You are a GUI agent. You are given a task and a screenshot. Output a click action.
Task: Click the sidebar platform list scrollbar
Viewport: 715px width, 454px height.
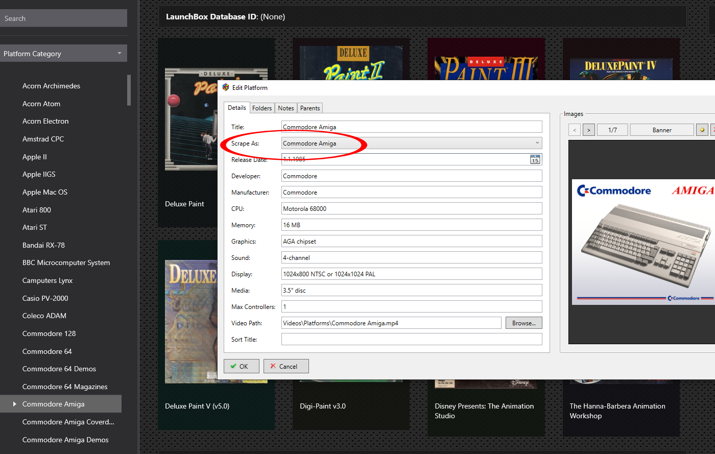(x=129, y=90)
